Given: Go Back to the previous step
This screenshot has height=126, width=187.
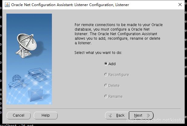Looking at the screenshot, I should click(117, 115).
